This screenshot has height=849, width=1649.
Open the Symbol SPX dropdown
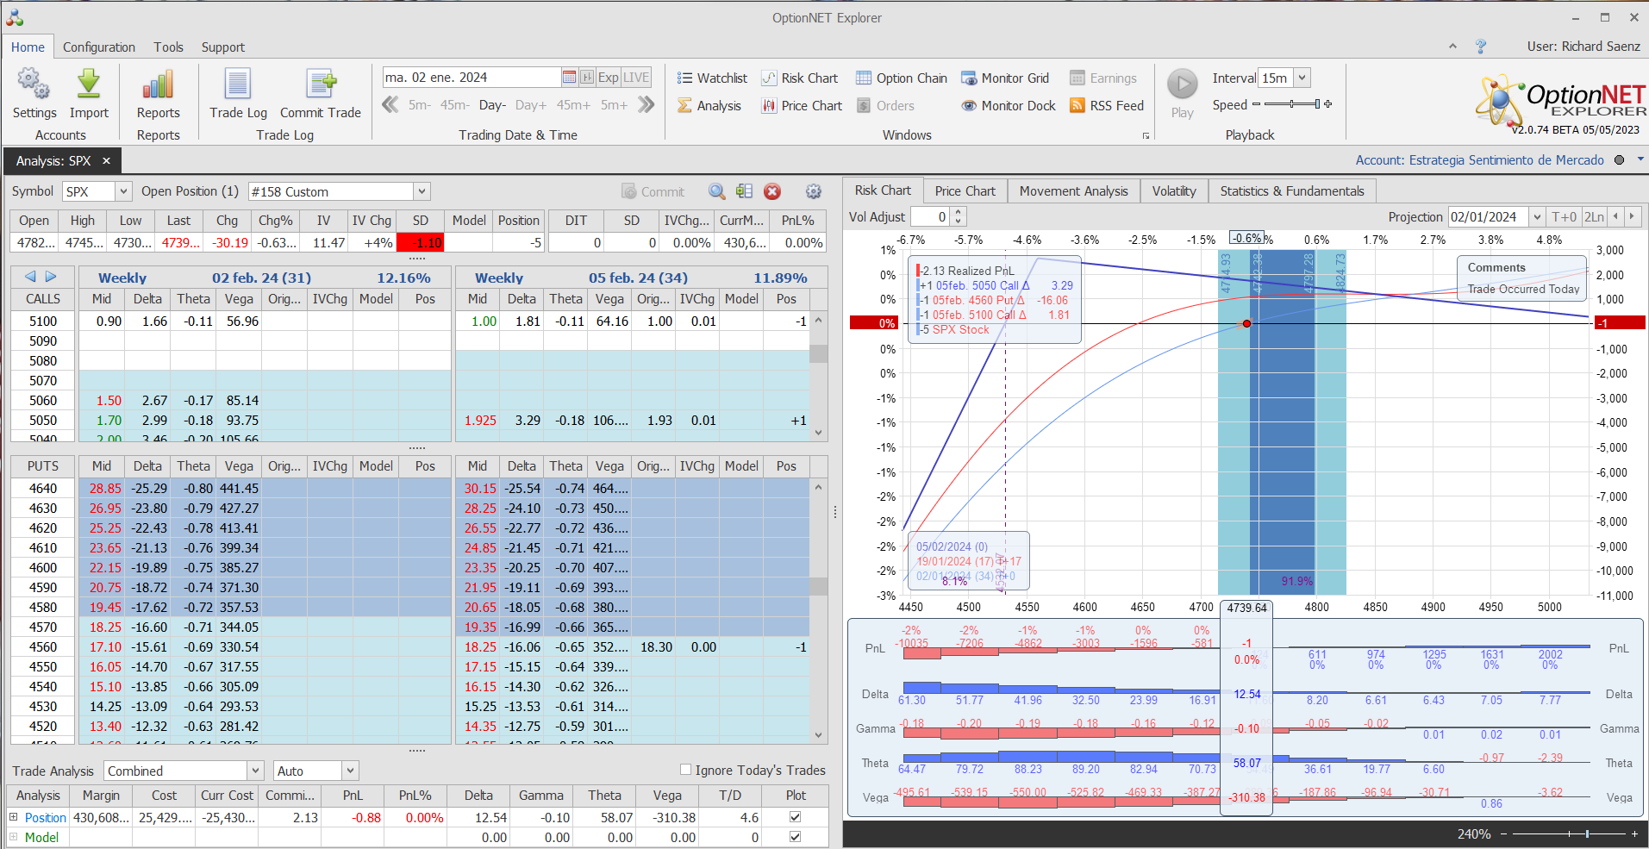[x=123, y=191]
